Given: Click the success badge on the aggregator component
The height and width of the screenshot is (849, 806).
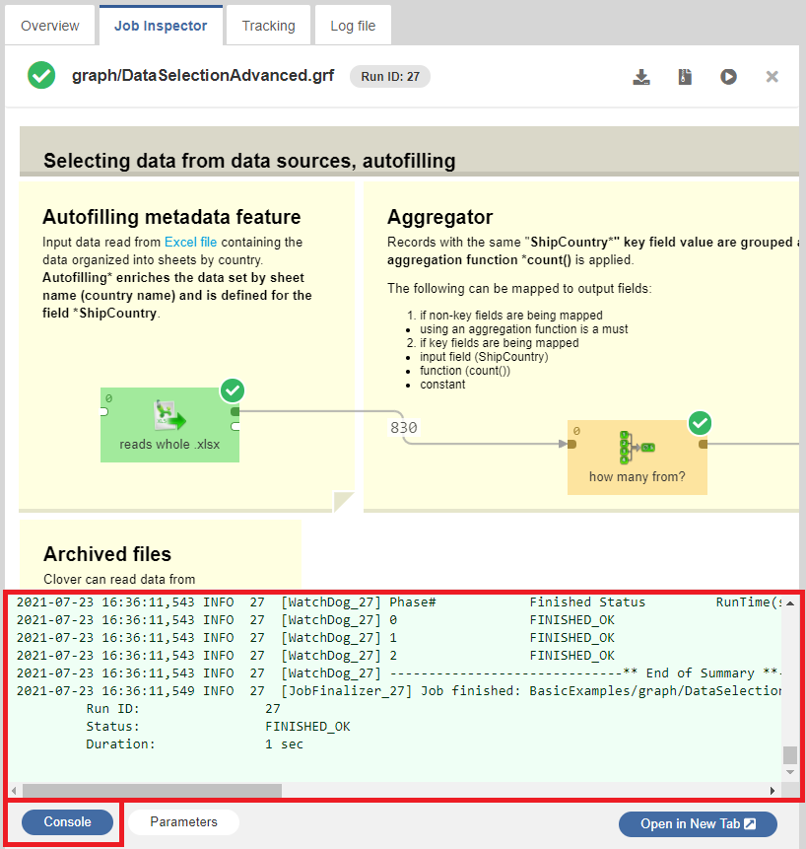Looking at the screenshot, I should click(700, 422).
